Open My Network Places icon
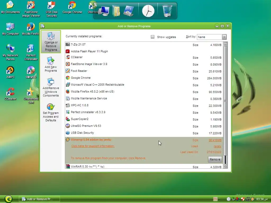271x203 pixels. tap(10, 52)
